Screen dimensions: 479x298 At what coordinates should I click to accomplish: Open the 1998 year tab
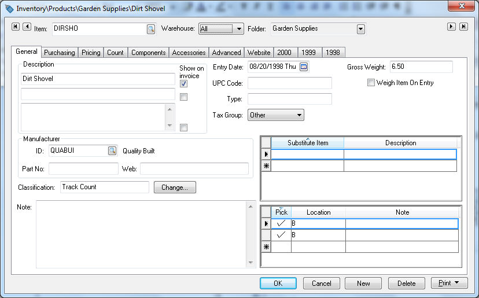coord(333,53)
